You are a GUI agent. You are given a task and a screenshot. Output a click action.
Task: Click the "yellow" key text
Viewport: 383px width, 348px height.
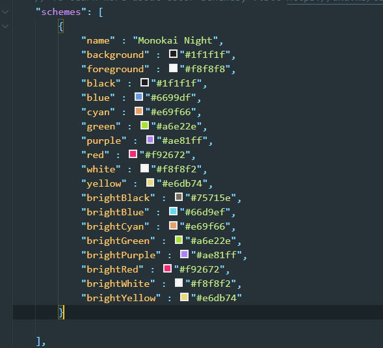click(x=104, y=183)
